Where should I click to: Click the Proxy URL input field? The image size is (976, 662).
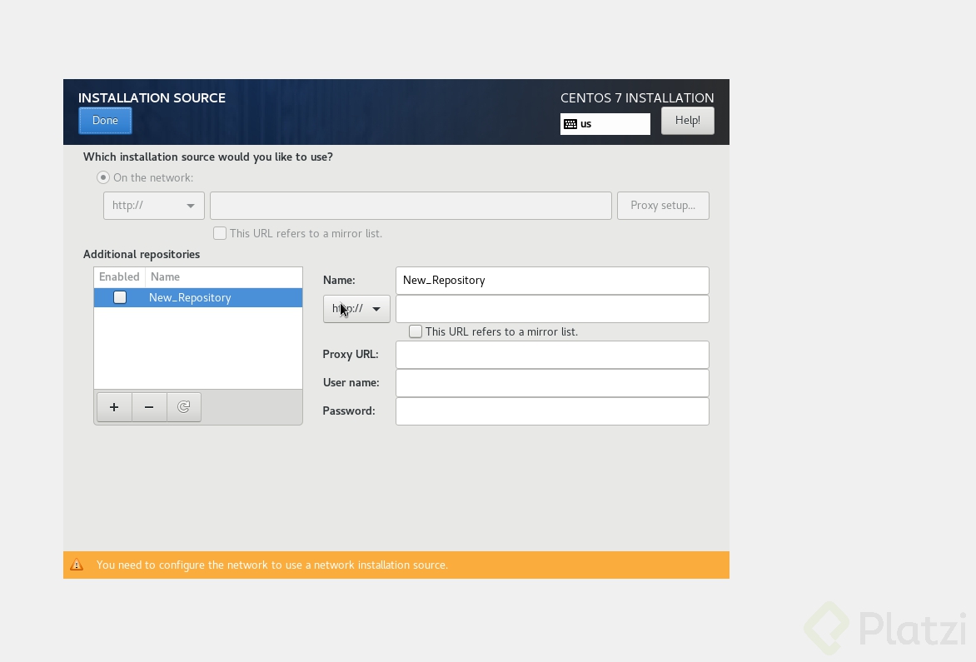tap(552, 355)
